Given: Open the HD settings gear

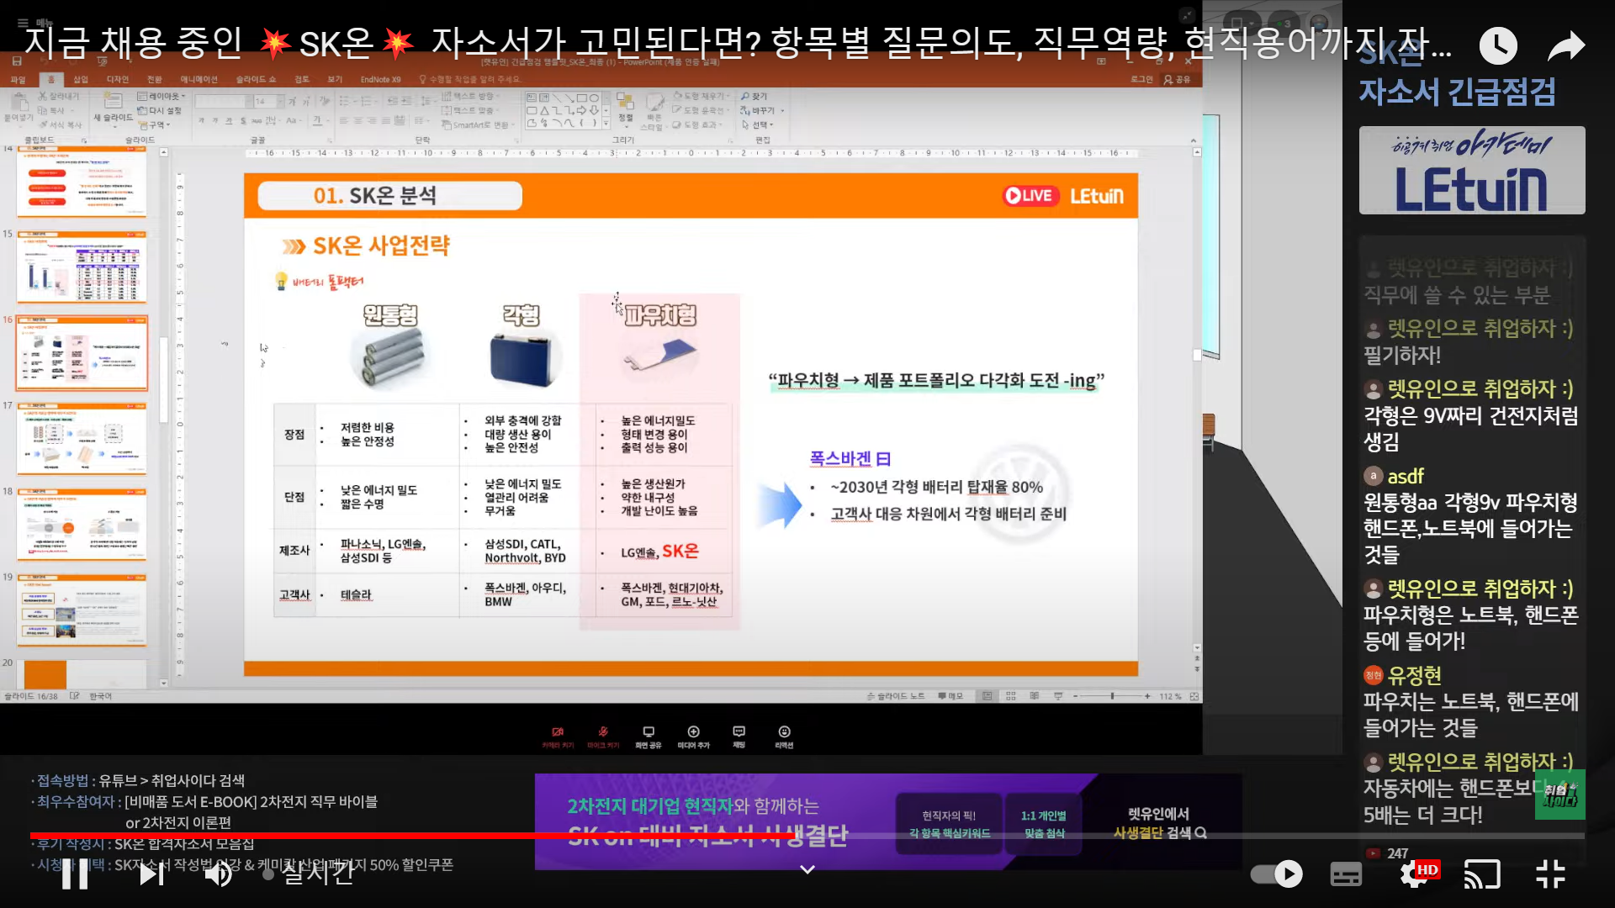Looking at the screenshot, I should [1418, 874].
